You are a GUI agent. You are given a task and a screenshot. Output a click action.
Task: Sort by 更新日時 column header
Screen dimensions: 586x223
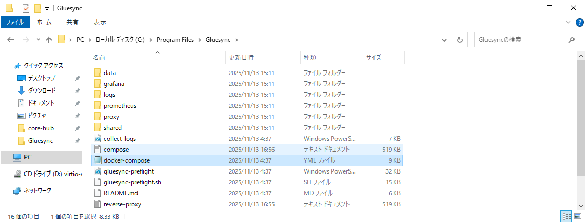tap(241, 57)
